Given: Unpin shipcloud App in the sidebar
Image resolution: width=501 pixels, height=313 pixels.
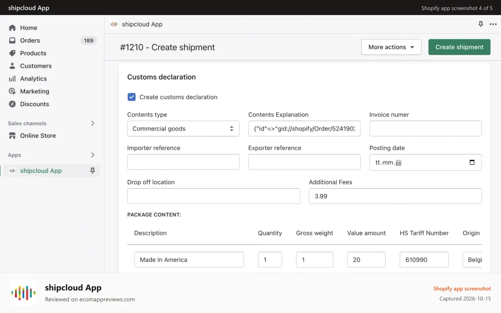Looking at the screenshot, I should pos(93,171).
